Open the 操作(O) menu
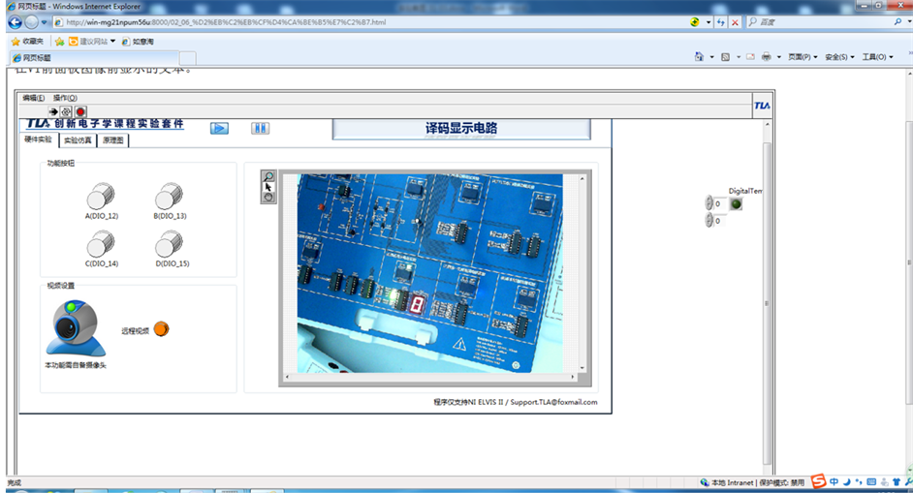 (x=65, y=98)
